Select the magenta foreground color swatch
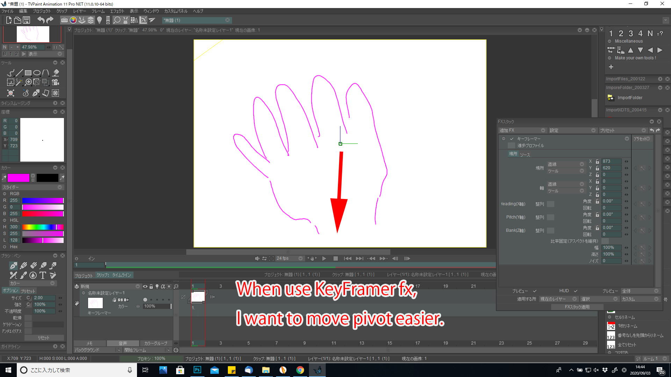This screenshot has width=671, height=377. tap(18, 178)
